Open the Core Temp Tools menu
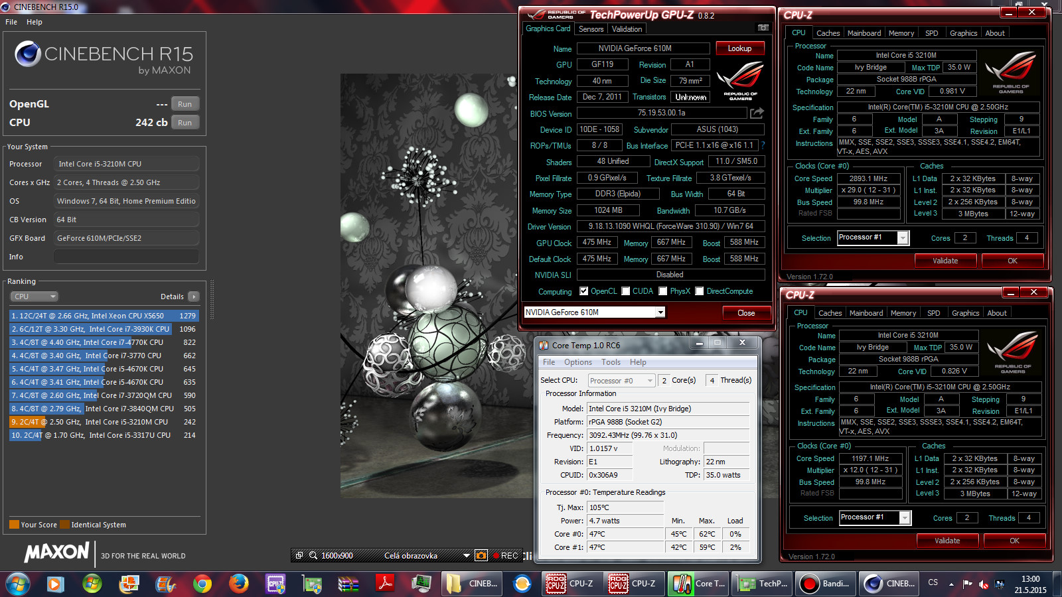The height and width of the screenshot is (597, 1062). [x=611, y=362]
